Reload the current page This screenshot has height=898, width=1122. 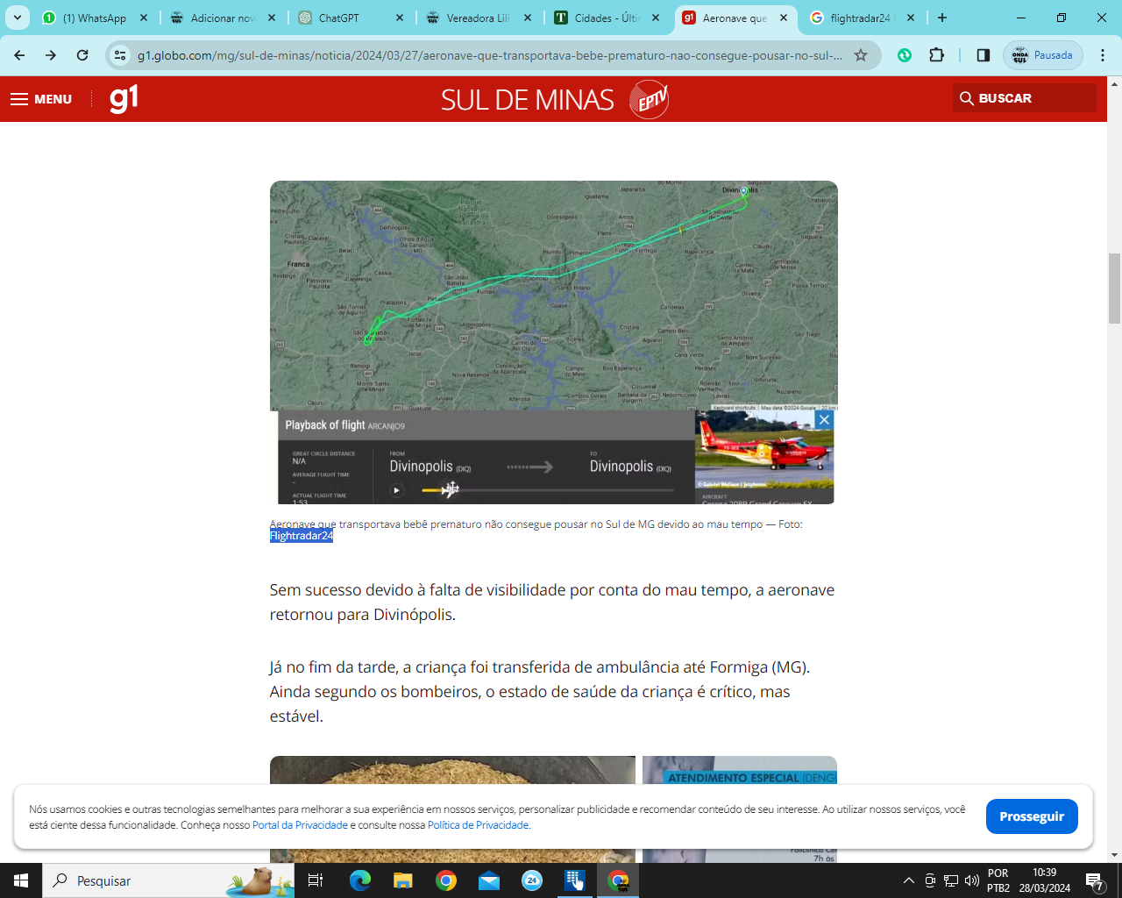(x=82, y=55)
